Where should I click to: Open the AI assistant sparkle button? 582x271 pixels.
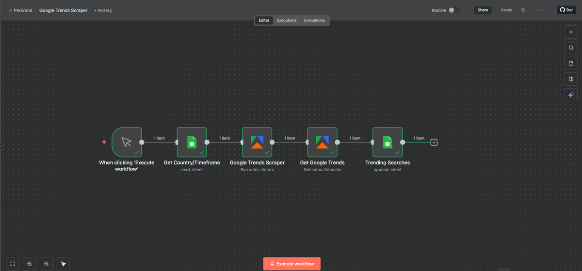pyautogui.click(x=571, y=95)
